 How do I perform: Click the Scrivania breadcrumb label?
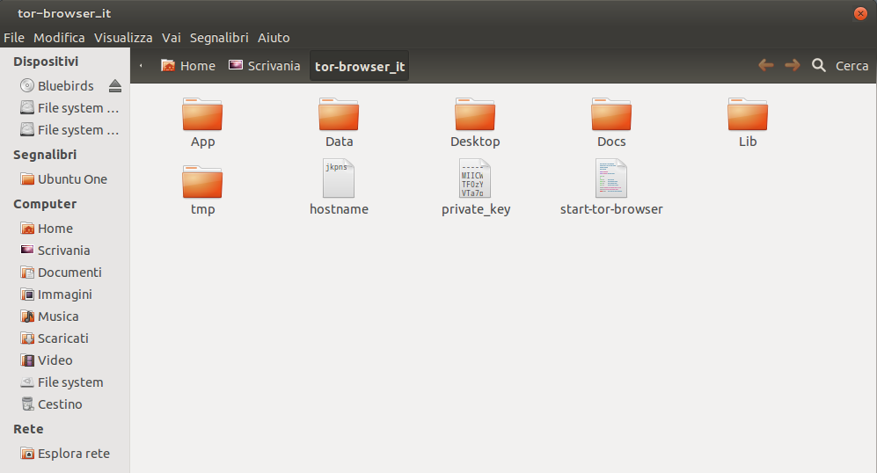(x=274, y=66)
